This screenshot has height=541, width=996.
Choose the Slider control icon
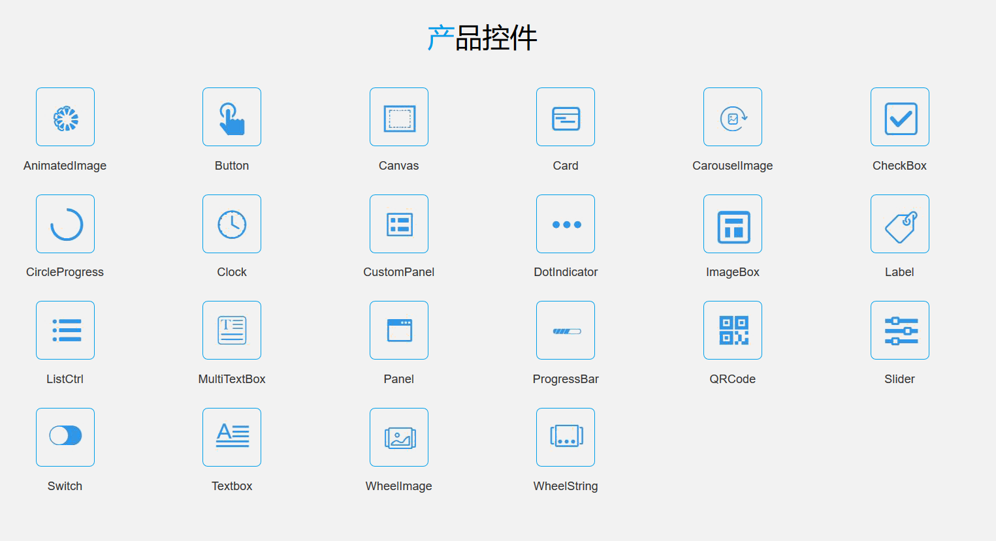[900, 330]
